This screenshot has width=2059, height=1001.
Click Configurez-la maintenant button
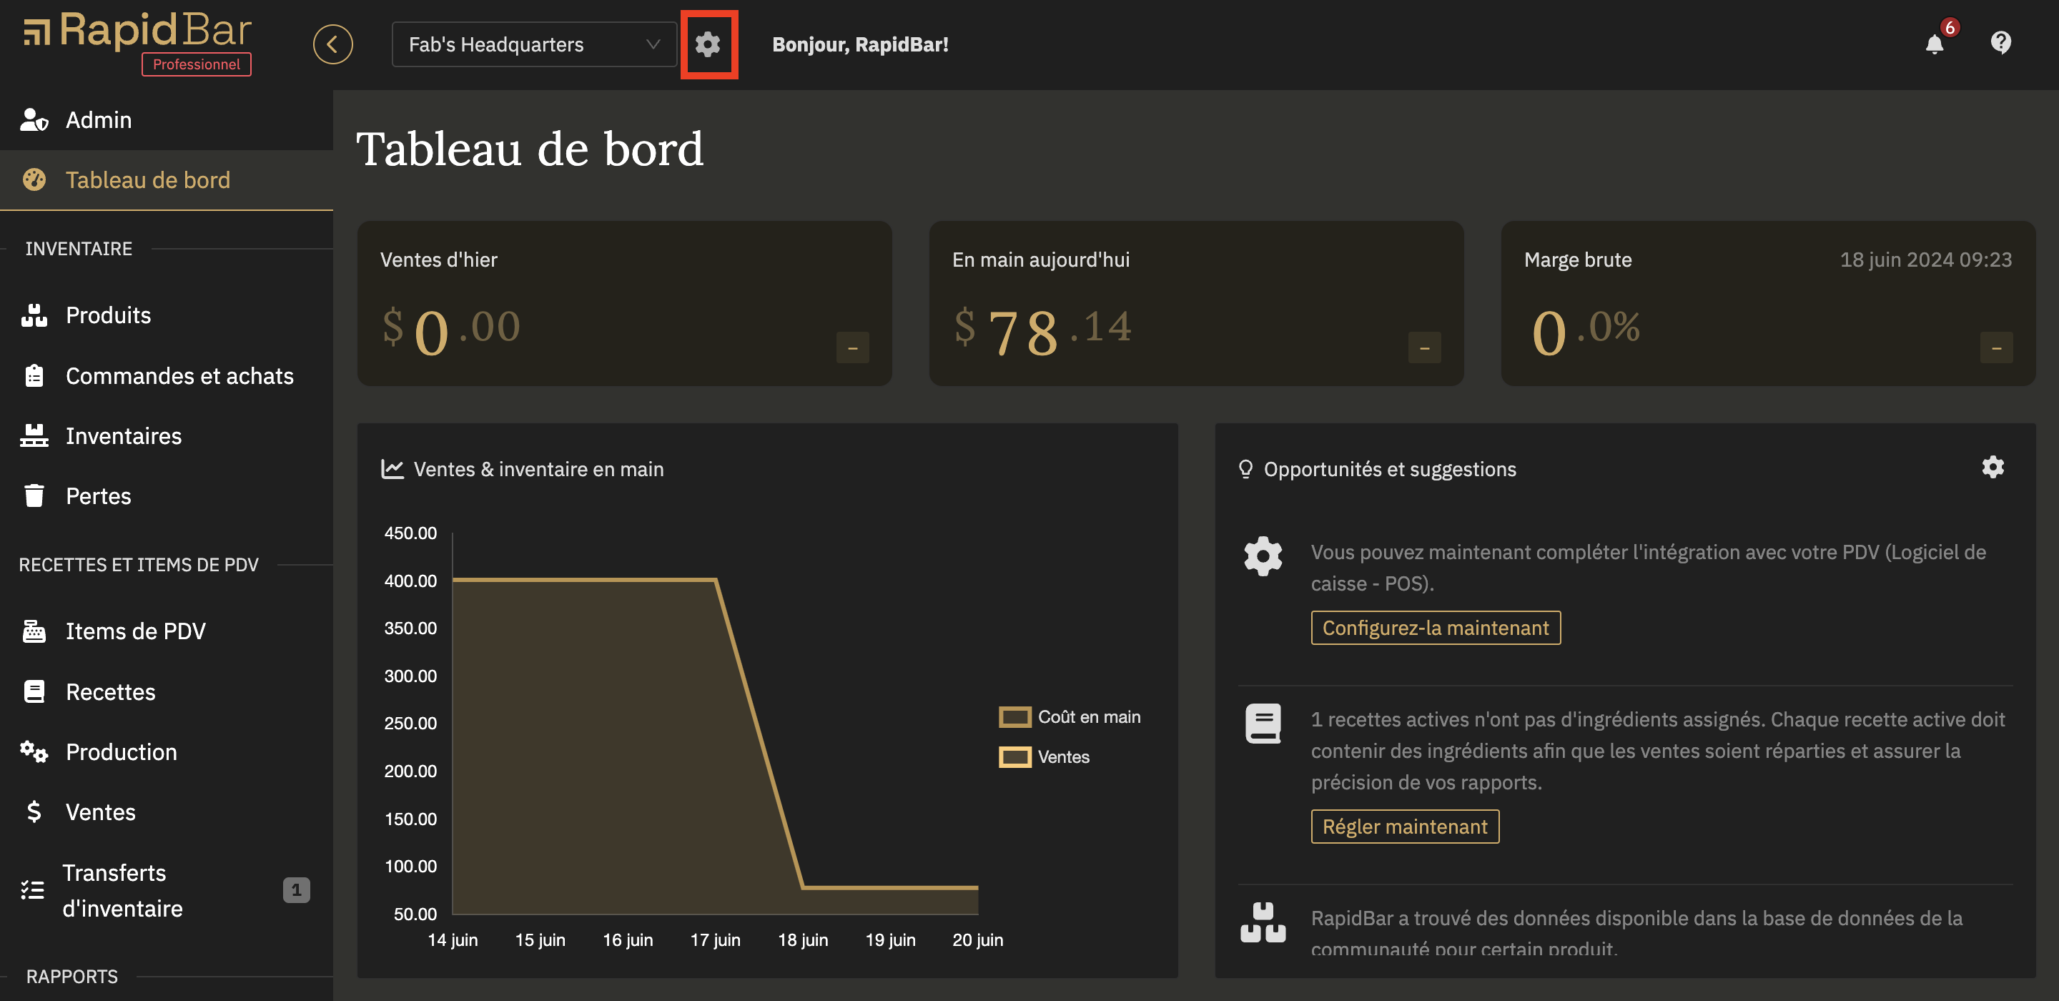(1436, 628)
